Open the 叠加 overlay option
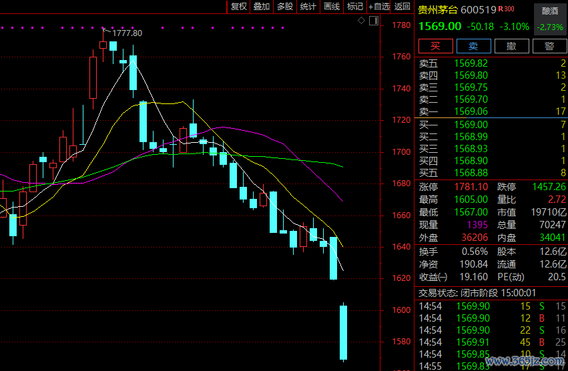 point(262,7)
